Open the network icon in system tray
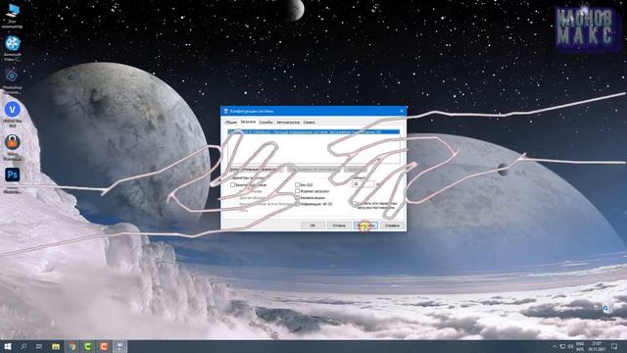The width and height of the screenshot is (627, 353). pyautogui.click(x=562, y=346)
